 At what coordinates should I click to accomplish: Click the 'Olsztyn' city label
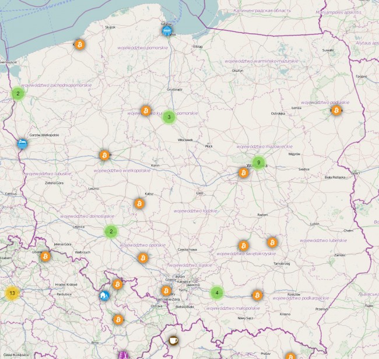[237, 71]
